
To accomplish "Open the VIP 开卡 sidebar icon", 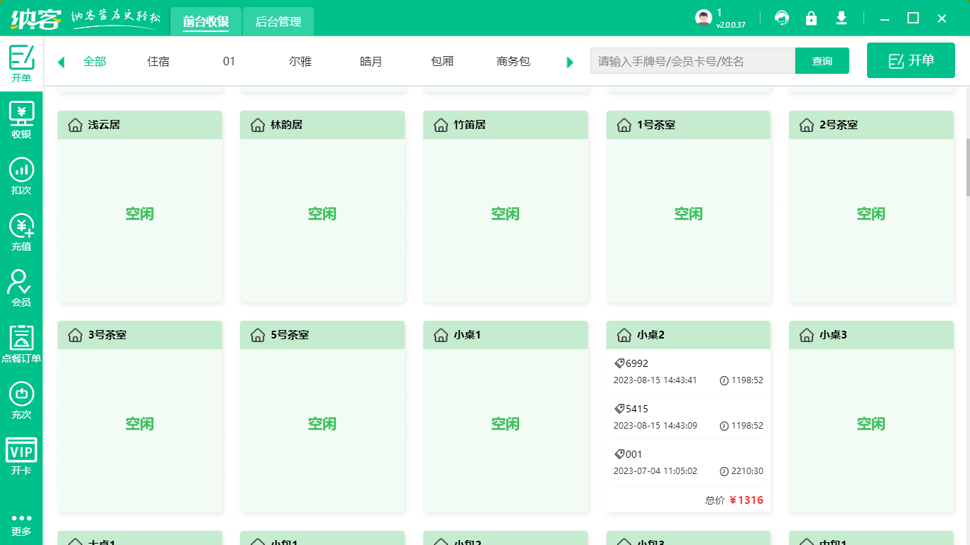I will click(x=21, y=456).
